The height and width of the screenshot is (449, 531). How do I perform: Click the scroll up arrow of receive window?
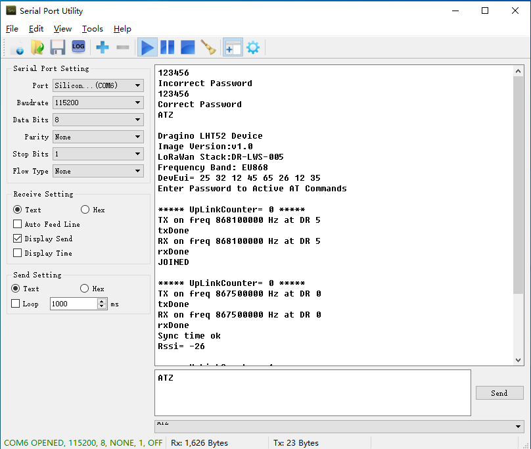coord(518,71)
